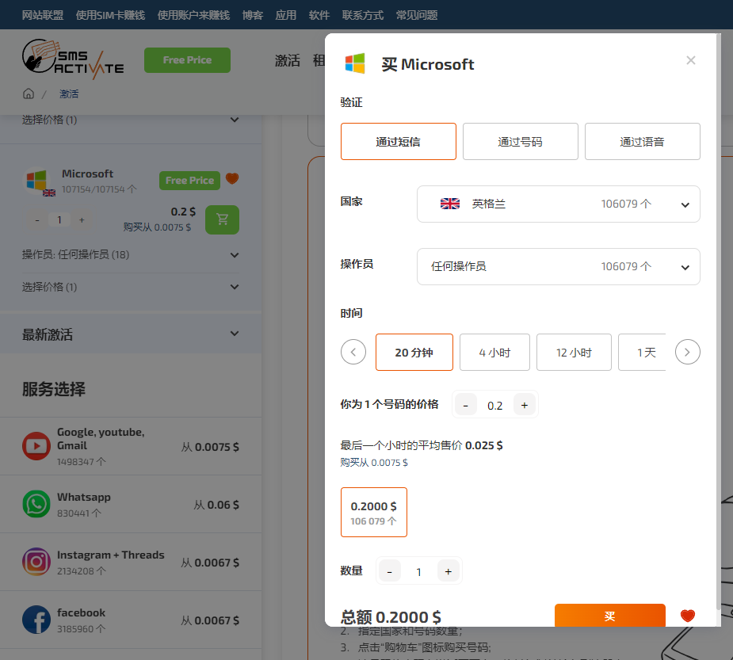Increase price per number with plus
The height and width of the screenshot is (660, 733).
tap(524, 405)
